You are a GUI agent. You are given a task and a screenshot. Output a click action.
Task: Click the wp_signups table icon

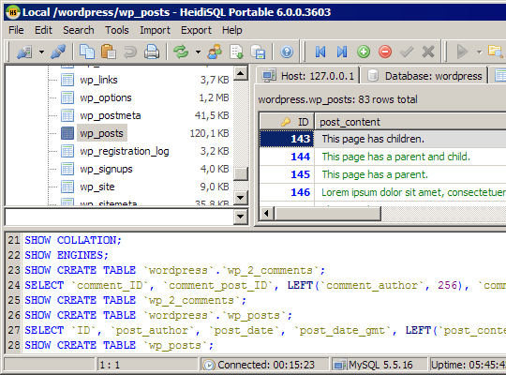click(x=67, y=169)
